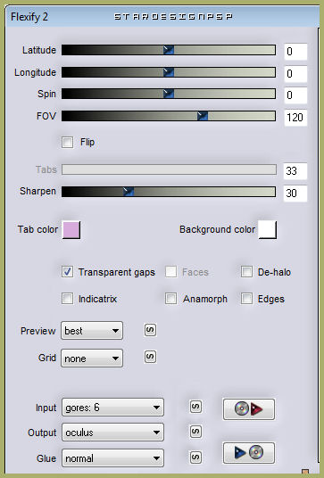Viewport: 324px width, 478px height.
Task: Click the S button beside Preview
Action: click(150, 330)
